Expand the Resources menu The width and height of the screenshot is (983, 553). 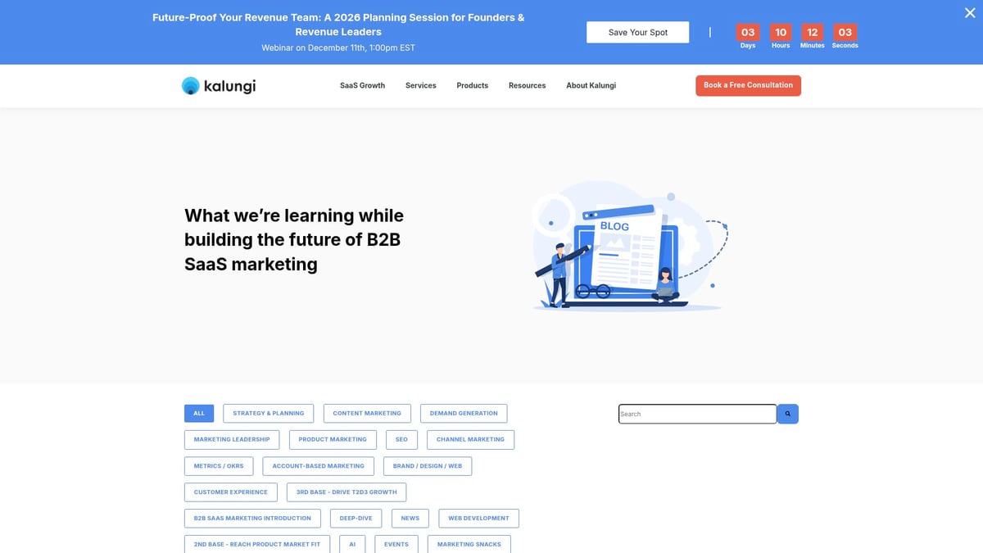[527, 85]
